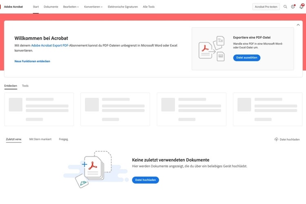This screenshot has width=306, height=204.
Task: Open the Neue Funktionen entdecken link
Action: tap(32, 61)
